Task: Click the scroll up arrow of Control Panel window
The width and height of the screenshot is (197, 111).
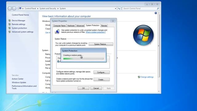Action: click(159, 13)
